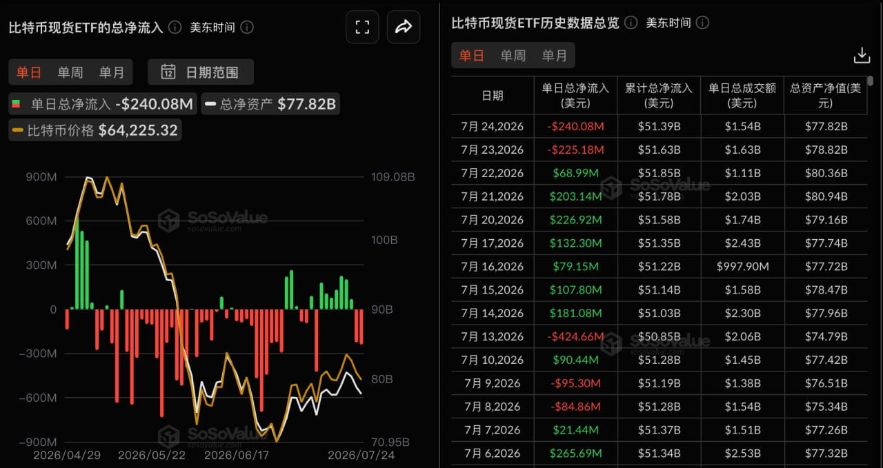This screenshot has width=883, height=468.
Task: Open info icon beside chart's 美东时间
Action: (x=247, y=28)
